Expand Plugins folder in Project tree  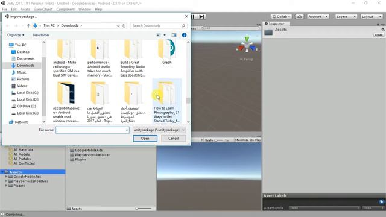coord(6,186)
